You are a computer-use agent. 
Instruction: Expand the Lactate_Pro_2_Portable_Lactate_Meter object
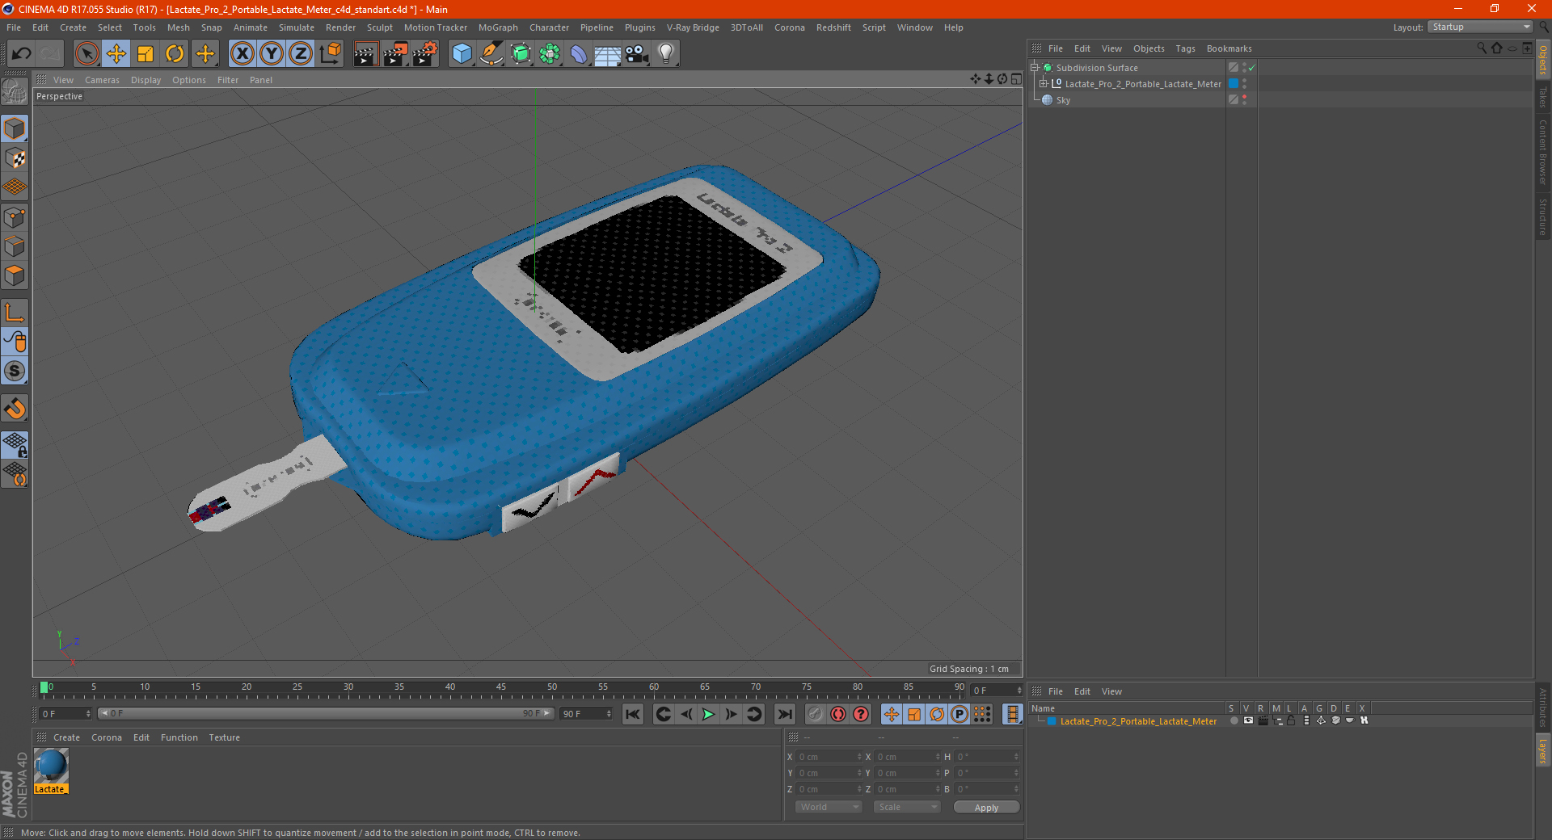pos(1044,84)
